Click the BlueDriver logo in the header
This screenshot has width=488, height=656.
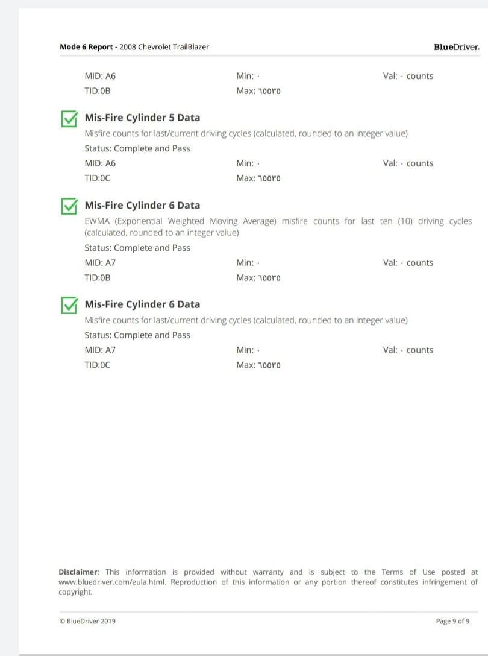pos(456,47)
